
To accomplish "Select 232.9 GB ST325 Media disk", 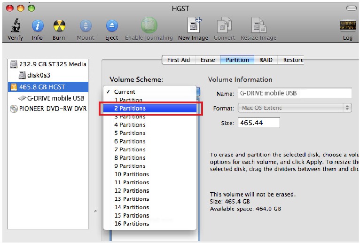I will (48, 64).
